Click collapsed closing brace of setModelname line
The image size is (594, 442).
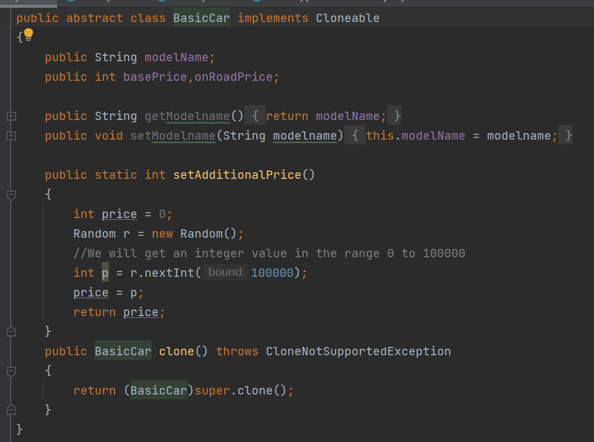click(568, 135)
